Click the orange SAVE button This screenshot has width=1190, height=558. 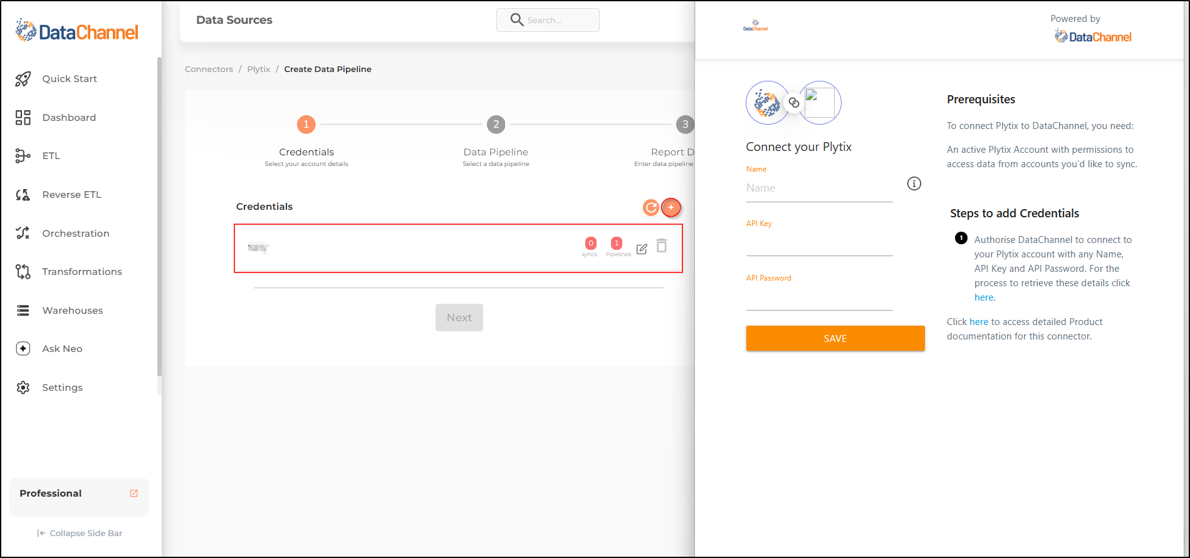pos(835,338)
